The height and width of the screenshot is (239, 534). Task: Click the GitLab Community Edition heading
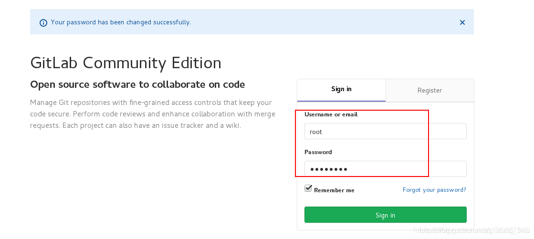point(126,63)
